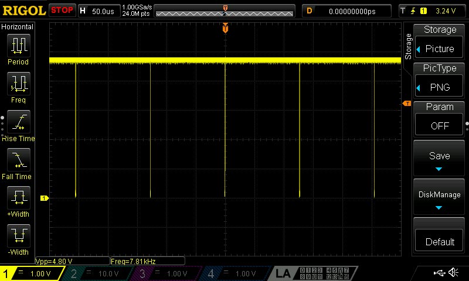Select the Fall Time measurement icon
Viewport: 469px width, 281px height.
(x=19, y=159)
